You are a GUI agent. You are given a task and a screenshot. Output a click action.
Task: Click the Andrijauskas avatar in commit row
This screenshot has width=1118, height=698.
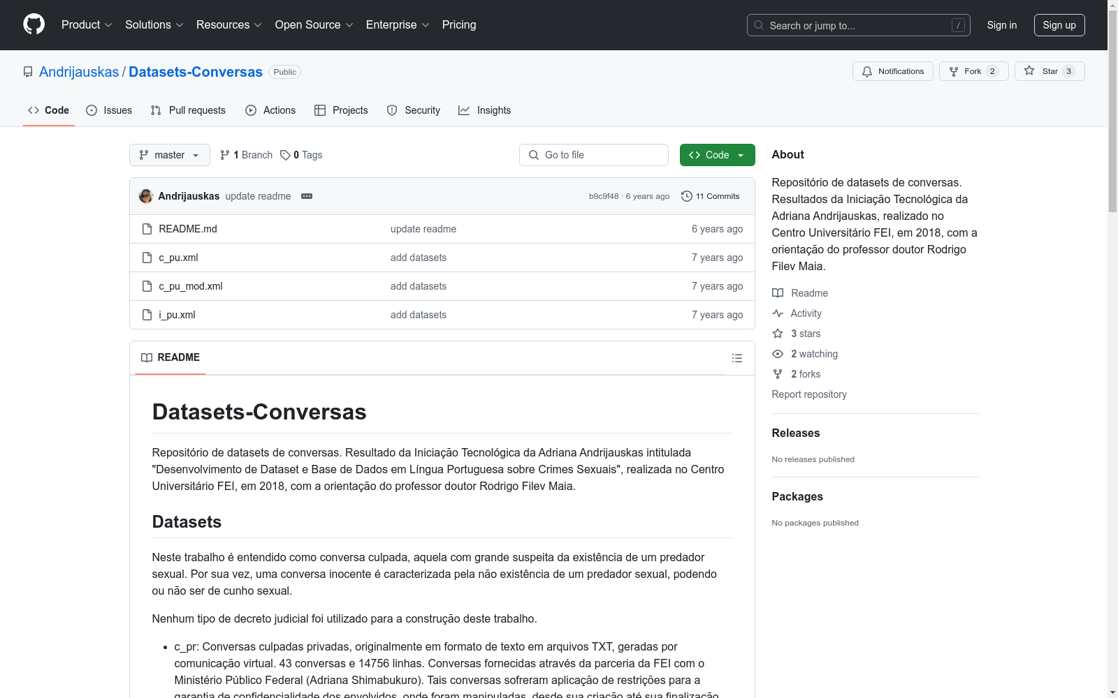pos(146,196)
